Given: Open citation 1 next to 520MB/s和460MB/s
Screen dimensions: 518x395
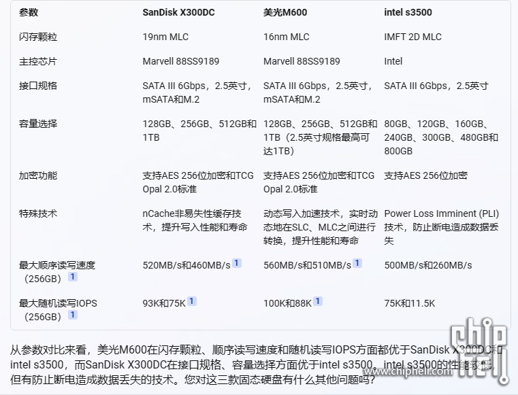Looking at the screenshot, I should tap(237, 263).
